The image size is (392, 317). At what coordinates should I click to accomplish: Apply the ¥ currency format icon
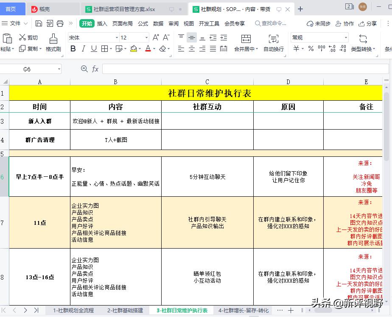(296, 48)
